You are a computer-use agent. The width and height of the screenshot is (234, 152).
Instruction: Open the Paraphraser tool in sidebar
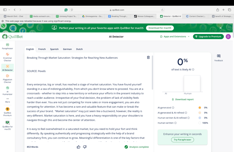(7, 46)
